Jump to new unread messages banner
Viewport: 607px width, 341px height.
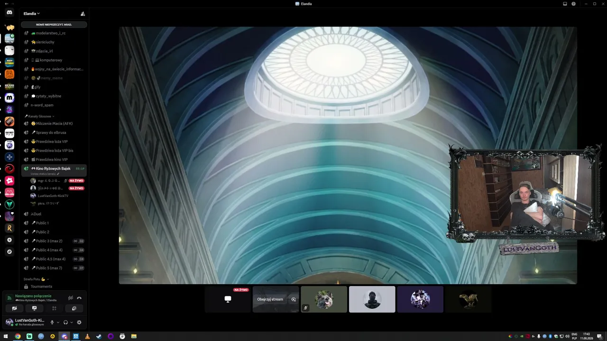coord(54,25)
